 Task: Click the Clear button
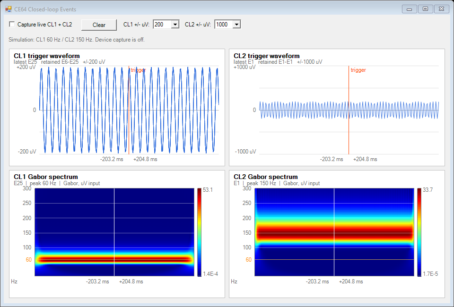(x=99, y=25)
